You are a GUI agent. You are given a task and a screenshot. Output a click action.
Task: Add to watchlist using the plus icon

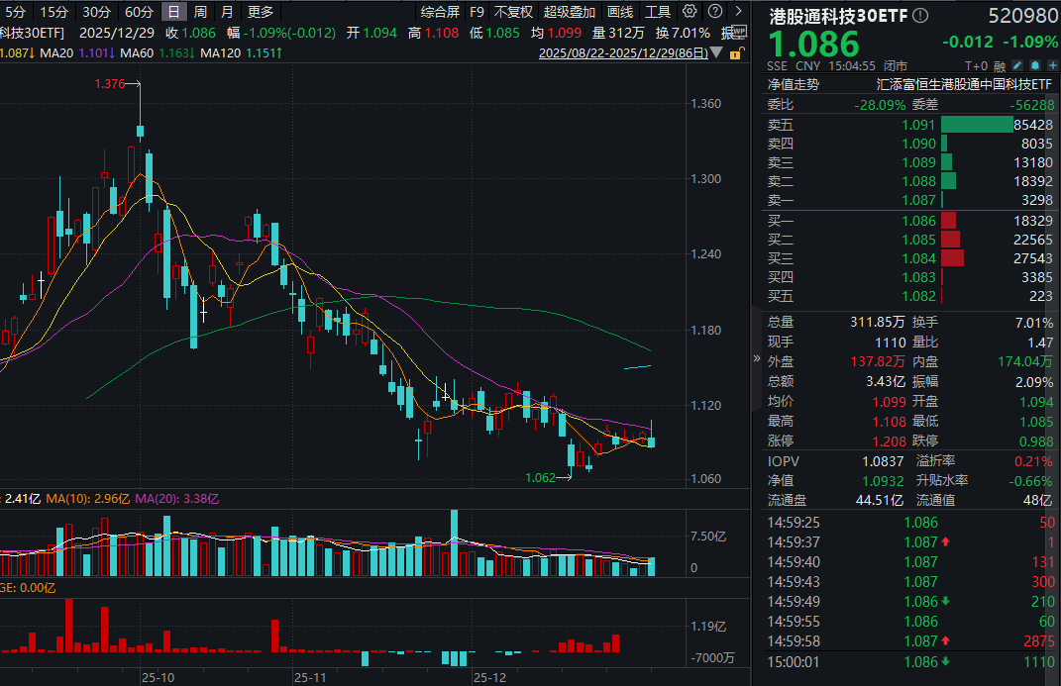(1052, 64)
